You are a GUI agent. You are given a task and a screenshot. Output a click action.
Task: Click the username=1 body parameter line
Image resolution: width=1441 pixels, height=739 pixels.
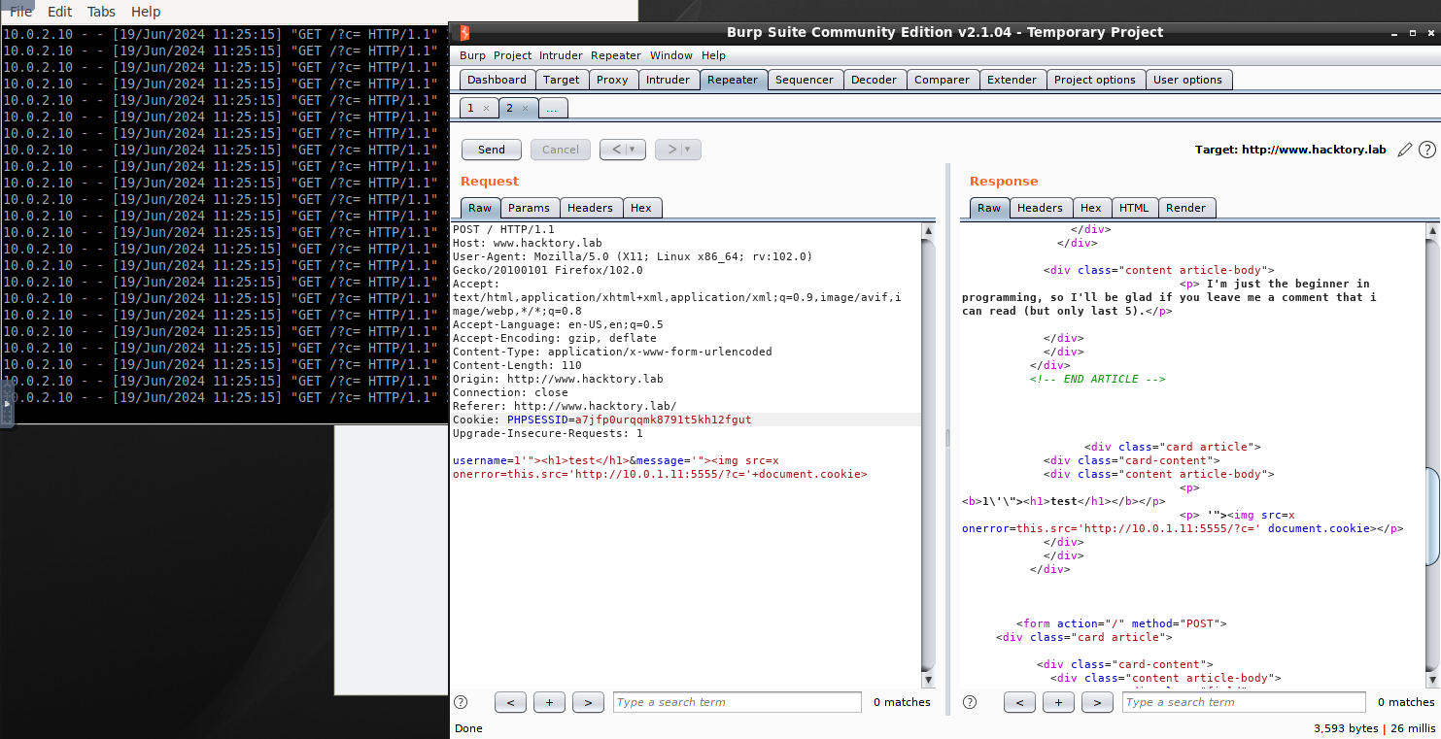(x=660, y=467)
